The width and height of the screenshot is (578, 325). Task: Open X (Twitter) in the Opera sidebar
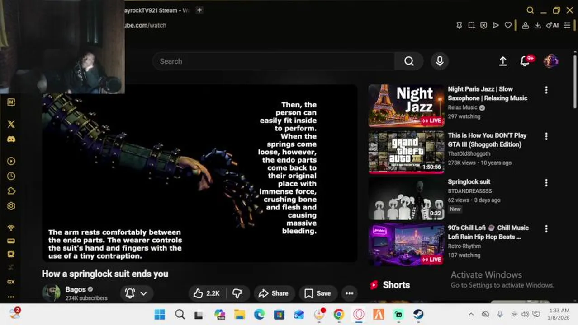point(11,124)
